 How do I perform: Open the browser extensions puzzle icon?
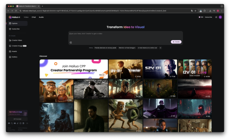click(205, 11)
